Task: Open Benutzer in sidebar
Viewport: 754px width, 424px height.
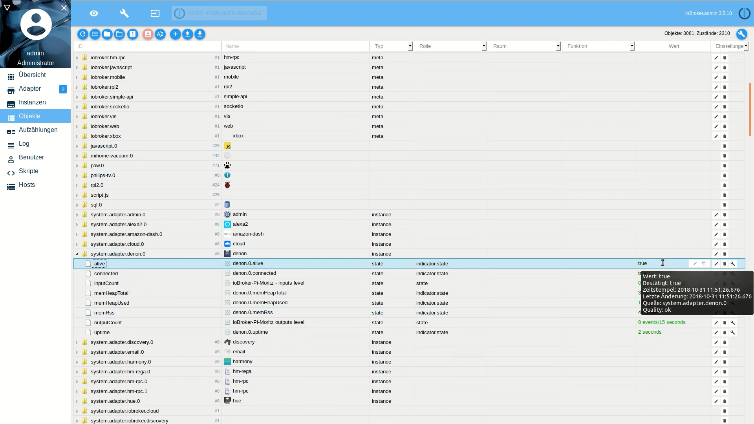Action: (x=35, y=157)
